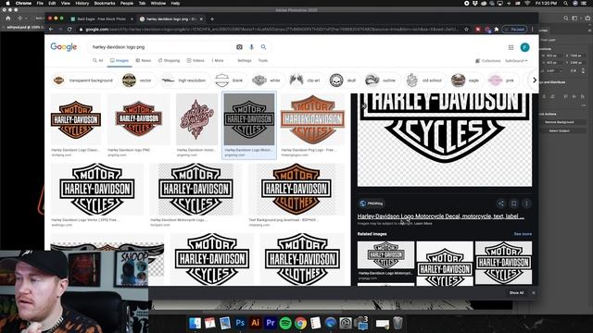Open a new Chrome tab

point(212,18)
